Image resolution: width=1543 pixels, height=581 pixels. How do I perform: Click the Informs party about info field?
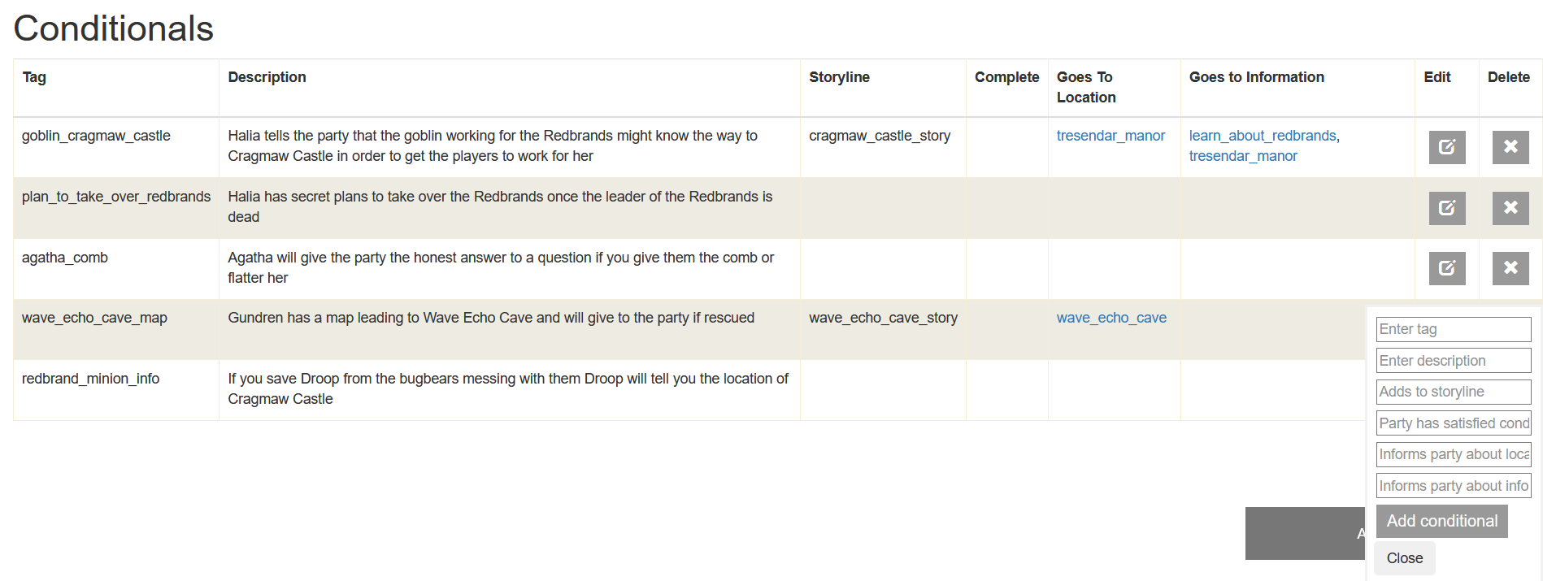click(1454, 486)
